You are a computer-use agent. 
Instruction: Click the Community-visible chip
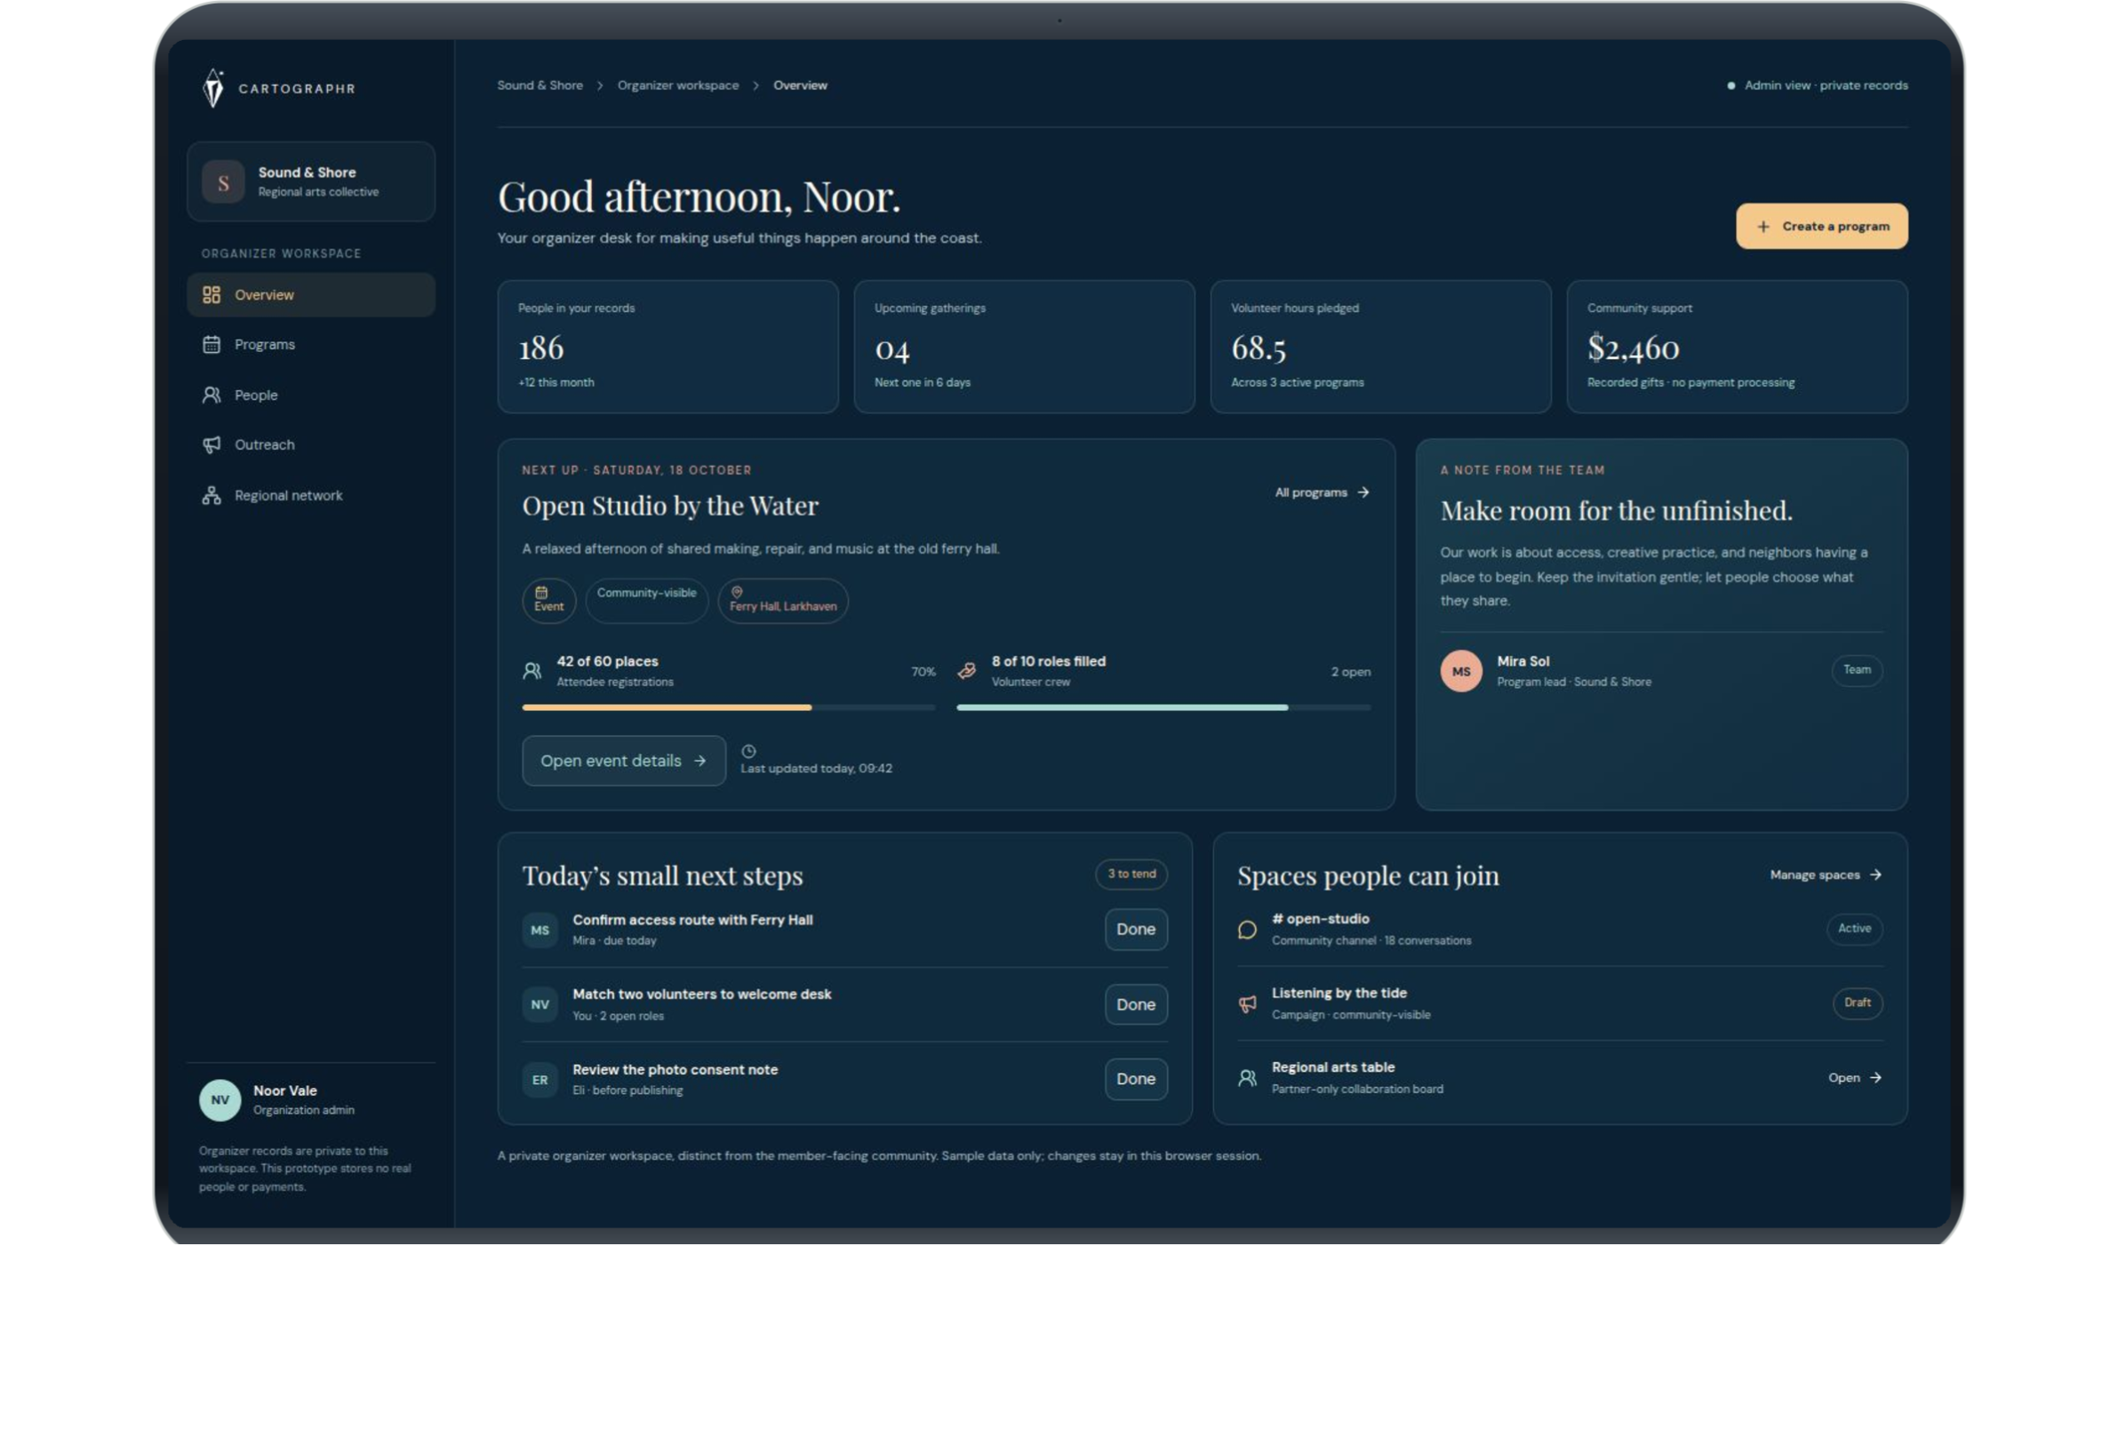pyautogui.click(x=646, y=601)
